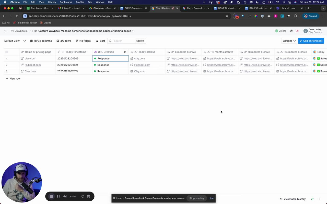Open the Credits indicator
Viewport: 327px width, 204px height.
click(281, 31)
